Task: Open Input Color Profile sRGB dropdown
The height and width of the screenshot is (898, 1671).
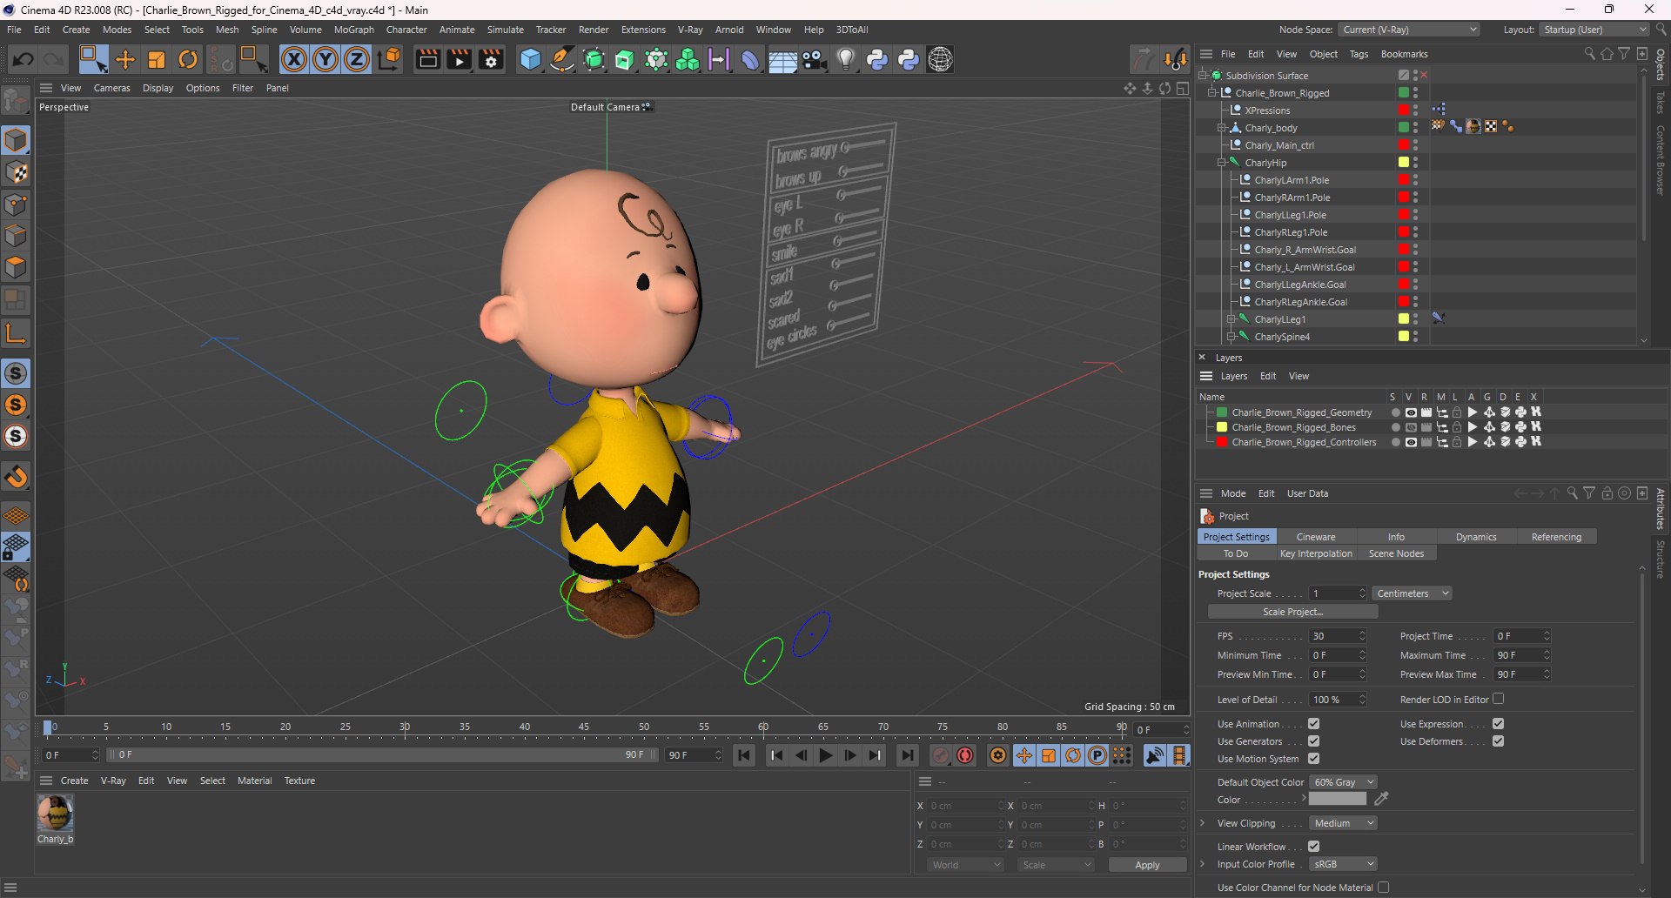Action: pyautogui.click(x=1343, y=864)
